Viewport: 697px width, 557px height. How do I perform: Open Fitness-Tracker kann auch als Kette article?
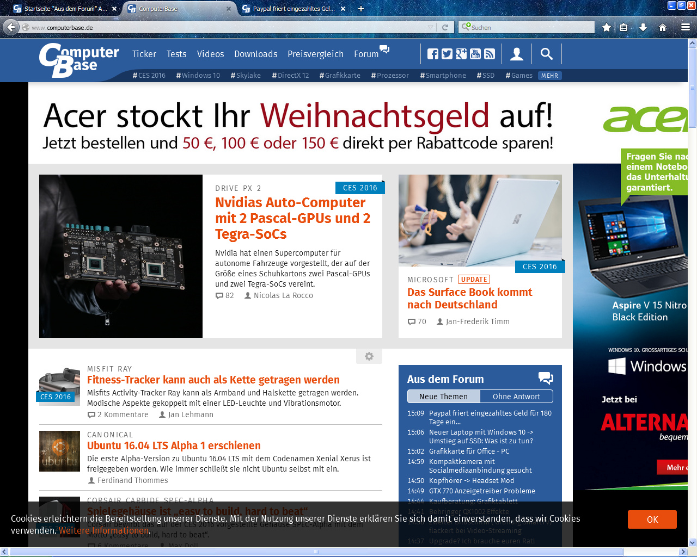tap(213, 380)
